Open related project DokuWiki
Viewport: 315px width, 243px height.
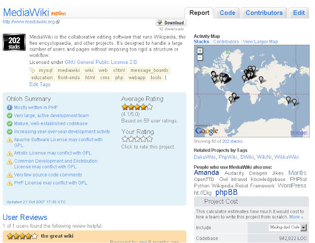coord(205,157)
